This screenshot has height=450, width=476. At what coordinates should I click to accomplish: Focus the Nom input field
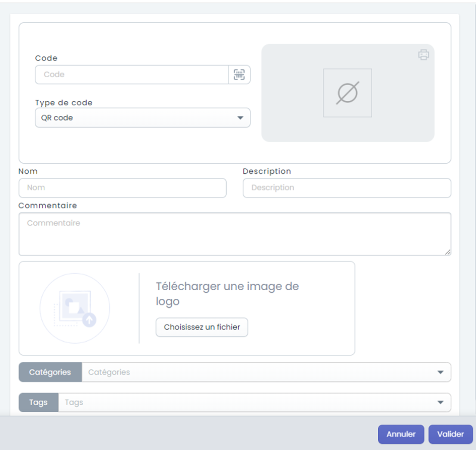[x=122, y=188]
